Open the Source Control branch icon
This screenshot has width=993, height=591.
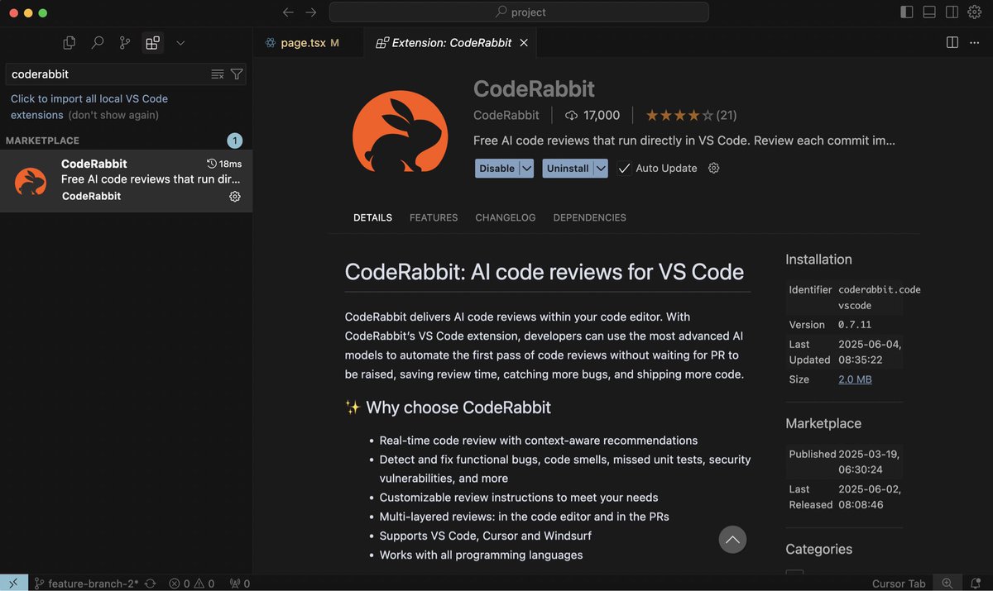125,43
